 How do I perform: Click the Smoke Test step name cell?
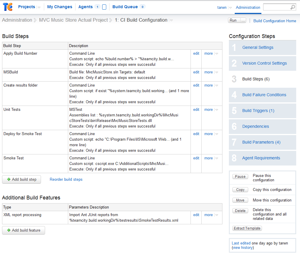coord(35,164)
